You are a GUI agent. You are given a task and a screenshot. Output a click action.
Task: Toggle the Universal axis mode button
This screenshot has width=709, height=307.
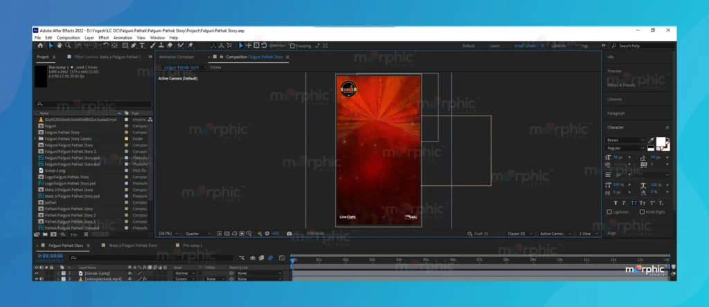277,46
